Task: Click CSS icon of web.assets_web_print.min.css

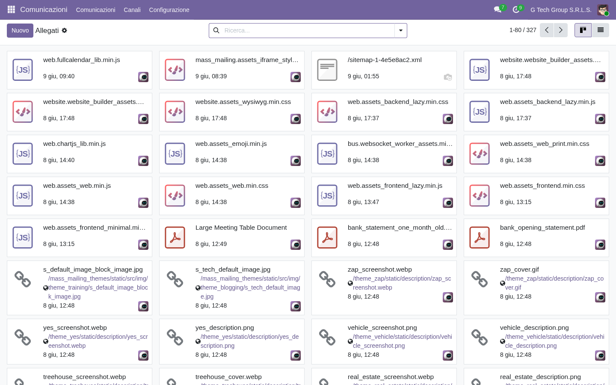Action: point(480,154)
